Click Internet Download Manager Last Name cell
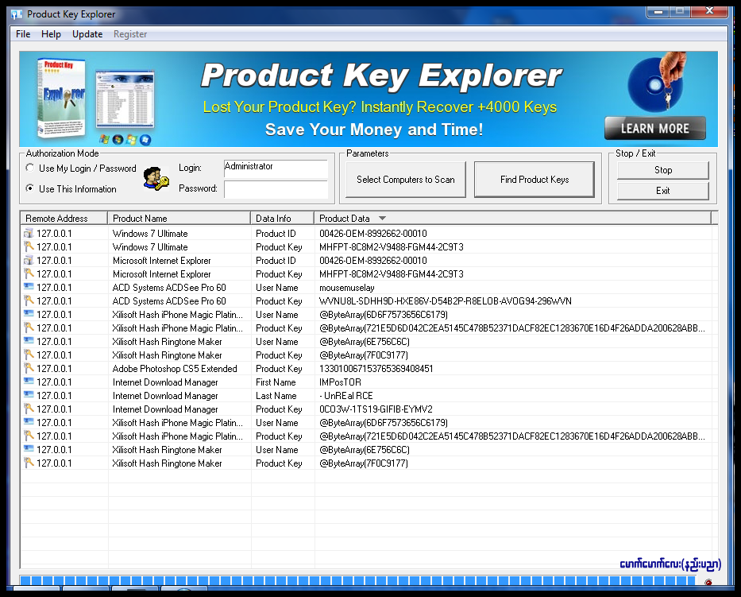This screenshot has height=597, width=741. [x=276, y=395]
